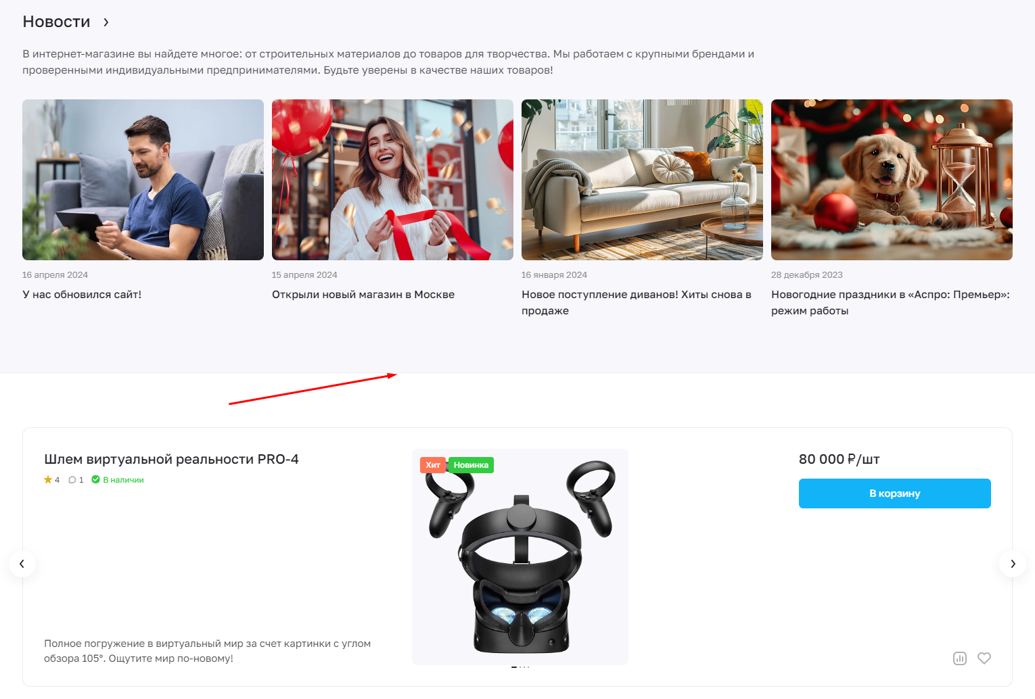The height and width of the screenshot is (699, 1035).
Task: Add VR helmet with В корзину button
Action: pyautogui.click(x=894, y=493)
